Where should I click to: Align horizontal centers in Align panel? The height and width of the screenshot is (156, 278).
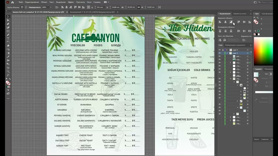(225, 22)
